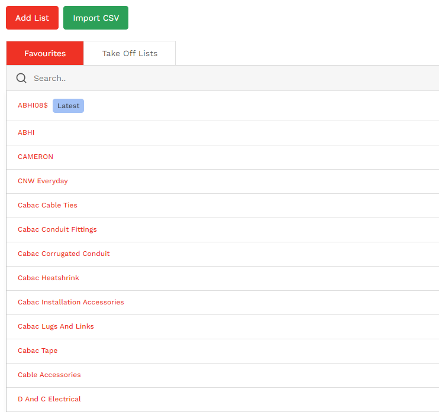Select the Favourites tab
Screen dimensions: 439x412
tap(45, 53)
